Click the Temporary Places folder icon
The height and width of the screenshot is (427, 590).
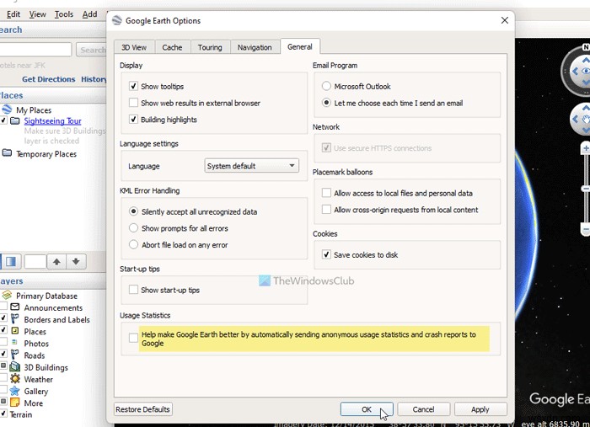7,154
